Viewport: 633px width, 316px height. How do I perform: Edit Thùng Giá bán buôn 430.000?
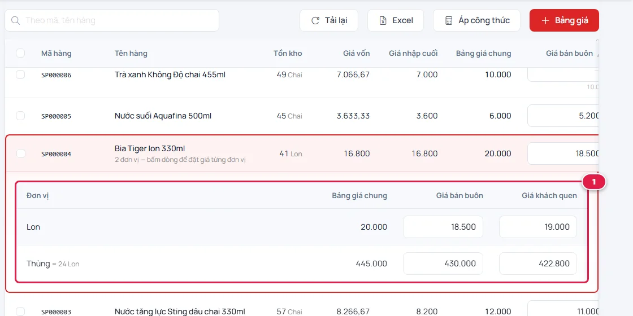(x=443, y=264)
